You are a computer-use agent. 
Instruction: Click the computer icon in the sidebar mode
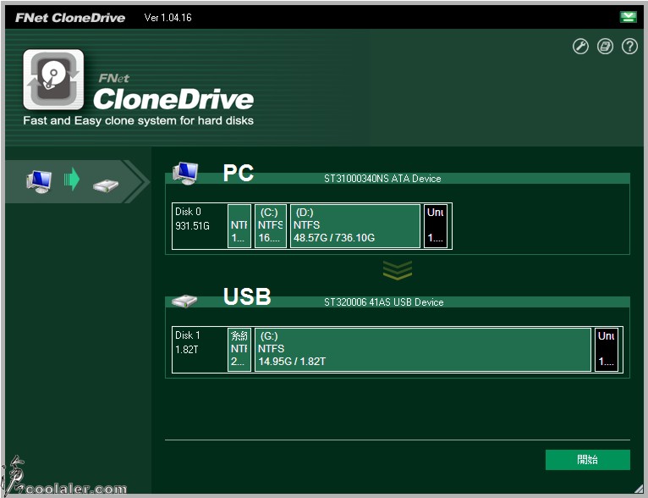pos(39,181)
